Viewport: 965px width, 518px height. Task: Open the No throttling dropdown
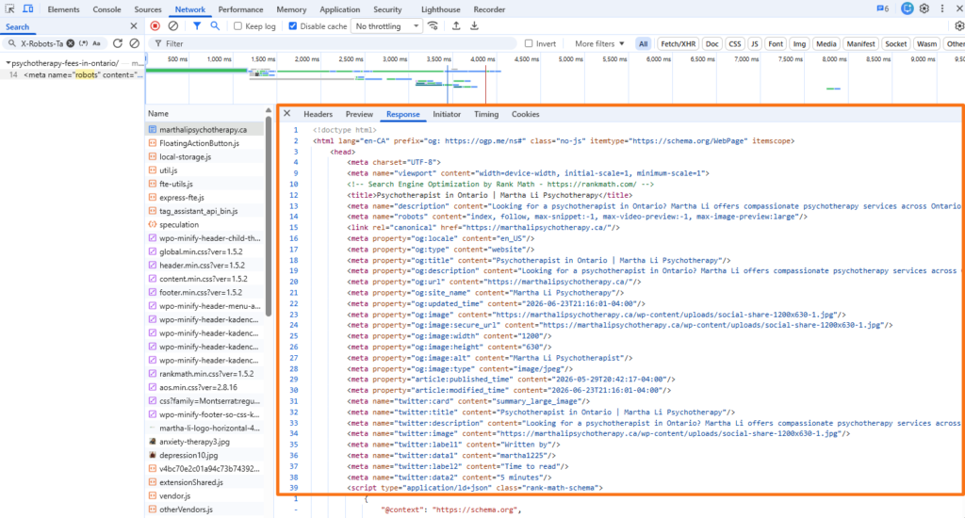point(386,25)
